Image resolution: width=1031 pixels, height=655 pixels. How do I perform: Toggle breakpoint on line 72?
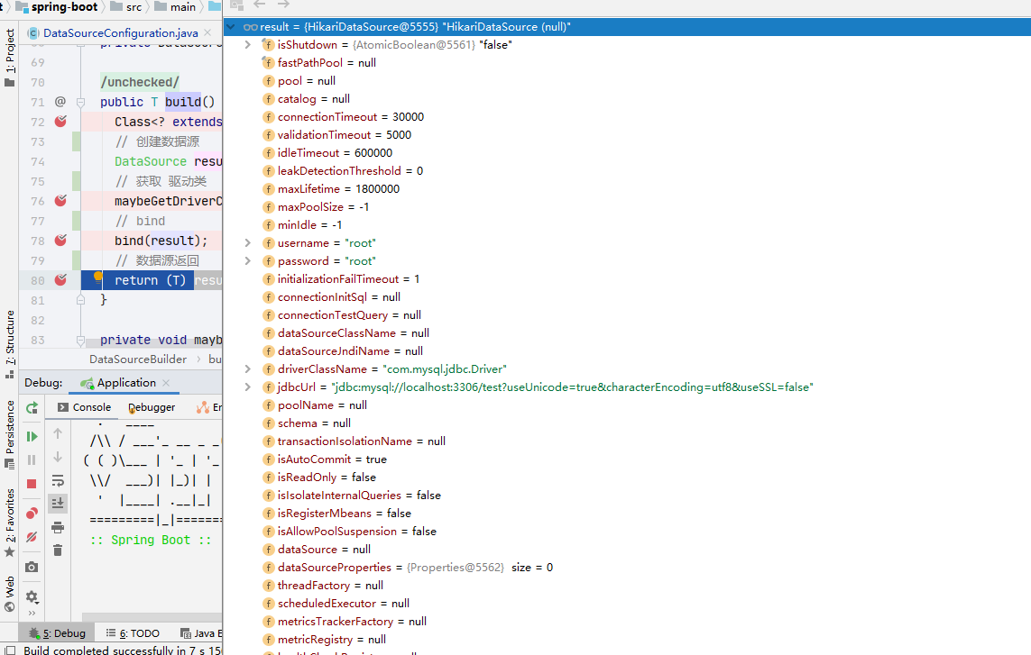(60, 122)
